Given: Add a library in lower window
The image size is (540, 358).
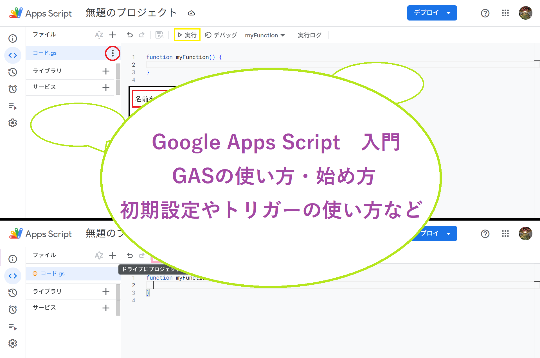Looking at the screenshot, I should coord(106,292).
